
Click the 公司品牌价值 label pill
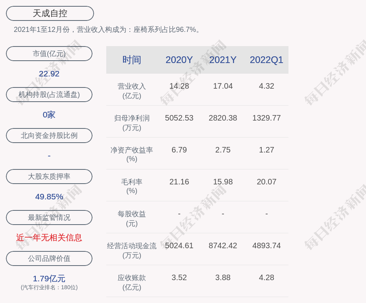pyautogui.click(x=49, y=258)
